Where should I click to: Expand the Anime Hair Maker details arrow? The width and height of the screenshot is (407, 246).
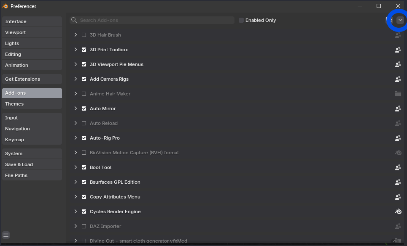click(75, 94)
